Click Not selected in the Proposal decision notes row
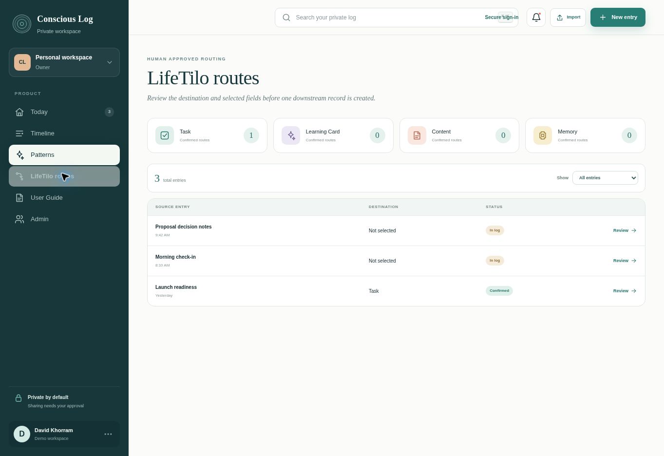The width and height of the screenshot is (664, 456). pos(382,231)
